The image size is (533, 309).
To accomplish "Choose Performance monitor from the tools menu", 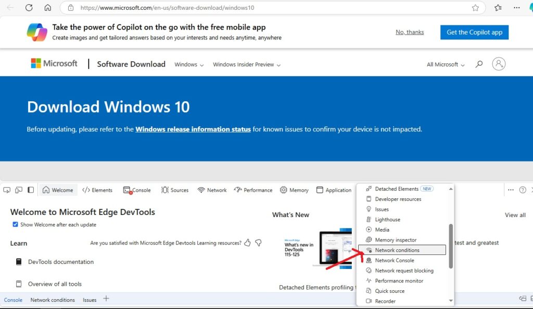I will coord(402,280).
